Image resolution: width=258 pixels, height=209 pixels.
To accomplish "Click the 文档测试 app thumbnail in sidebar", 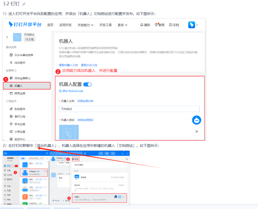I will pos(17,37).
